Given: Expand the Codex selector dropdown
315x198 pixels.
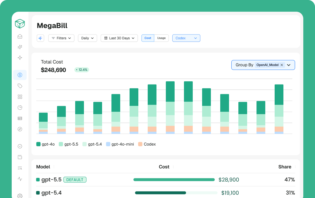Looking at the screenshot, I should pos(186,38).
